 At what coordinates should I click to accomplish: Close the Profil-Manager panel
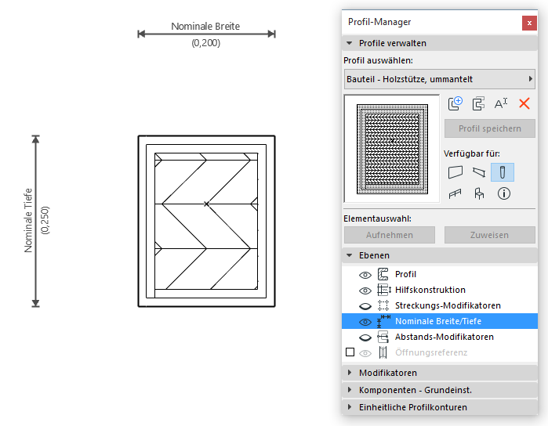click(529, 23)
